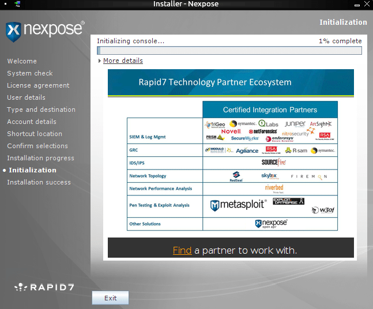
Task: Click the ArcSight logo
Action: (321, 124)
